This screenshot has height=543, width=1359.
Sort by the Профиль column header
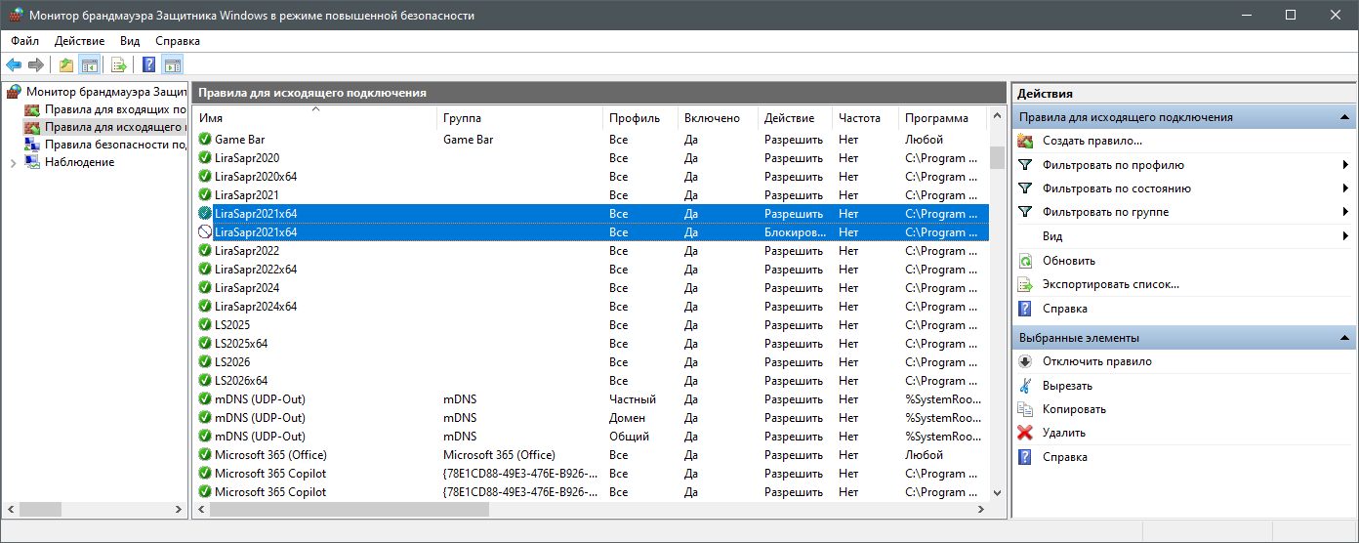pyautogui.click(x=640, y=118)
